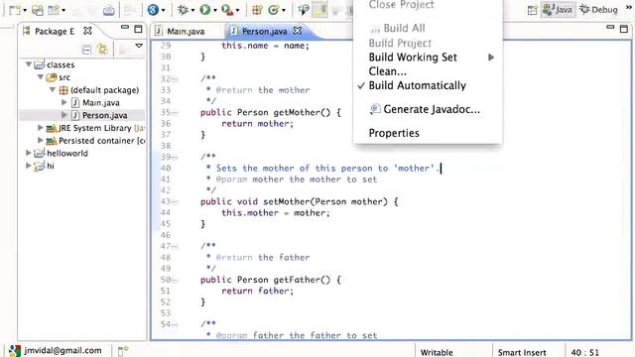Collapse the default package node
The width and height of the screenshot is (635, 357).
(x=53, y=89)
